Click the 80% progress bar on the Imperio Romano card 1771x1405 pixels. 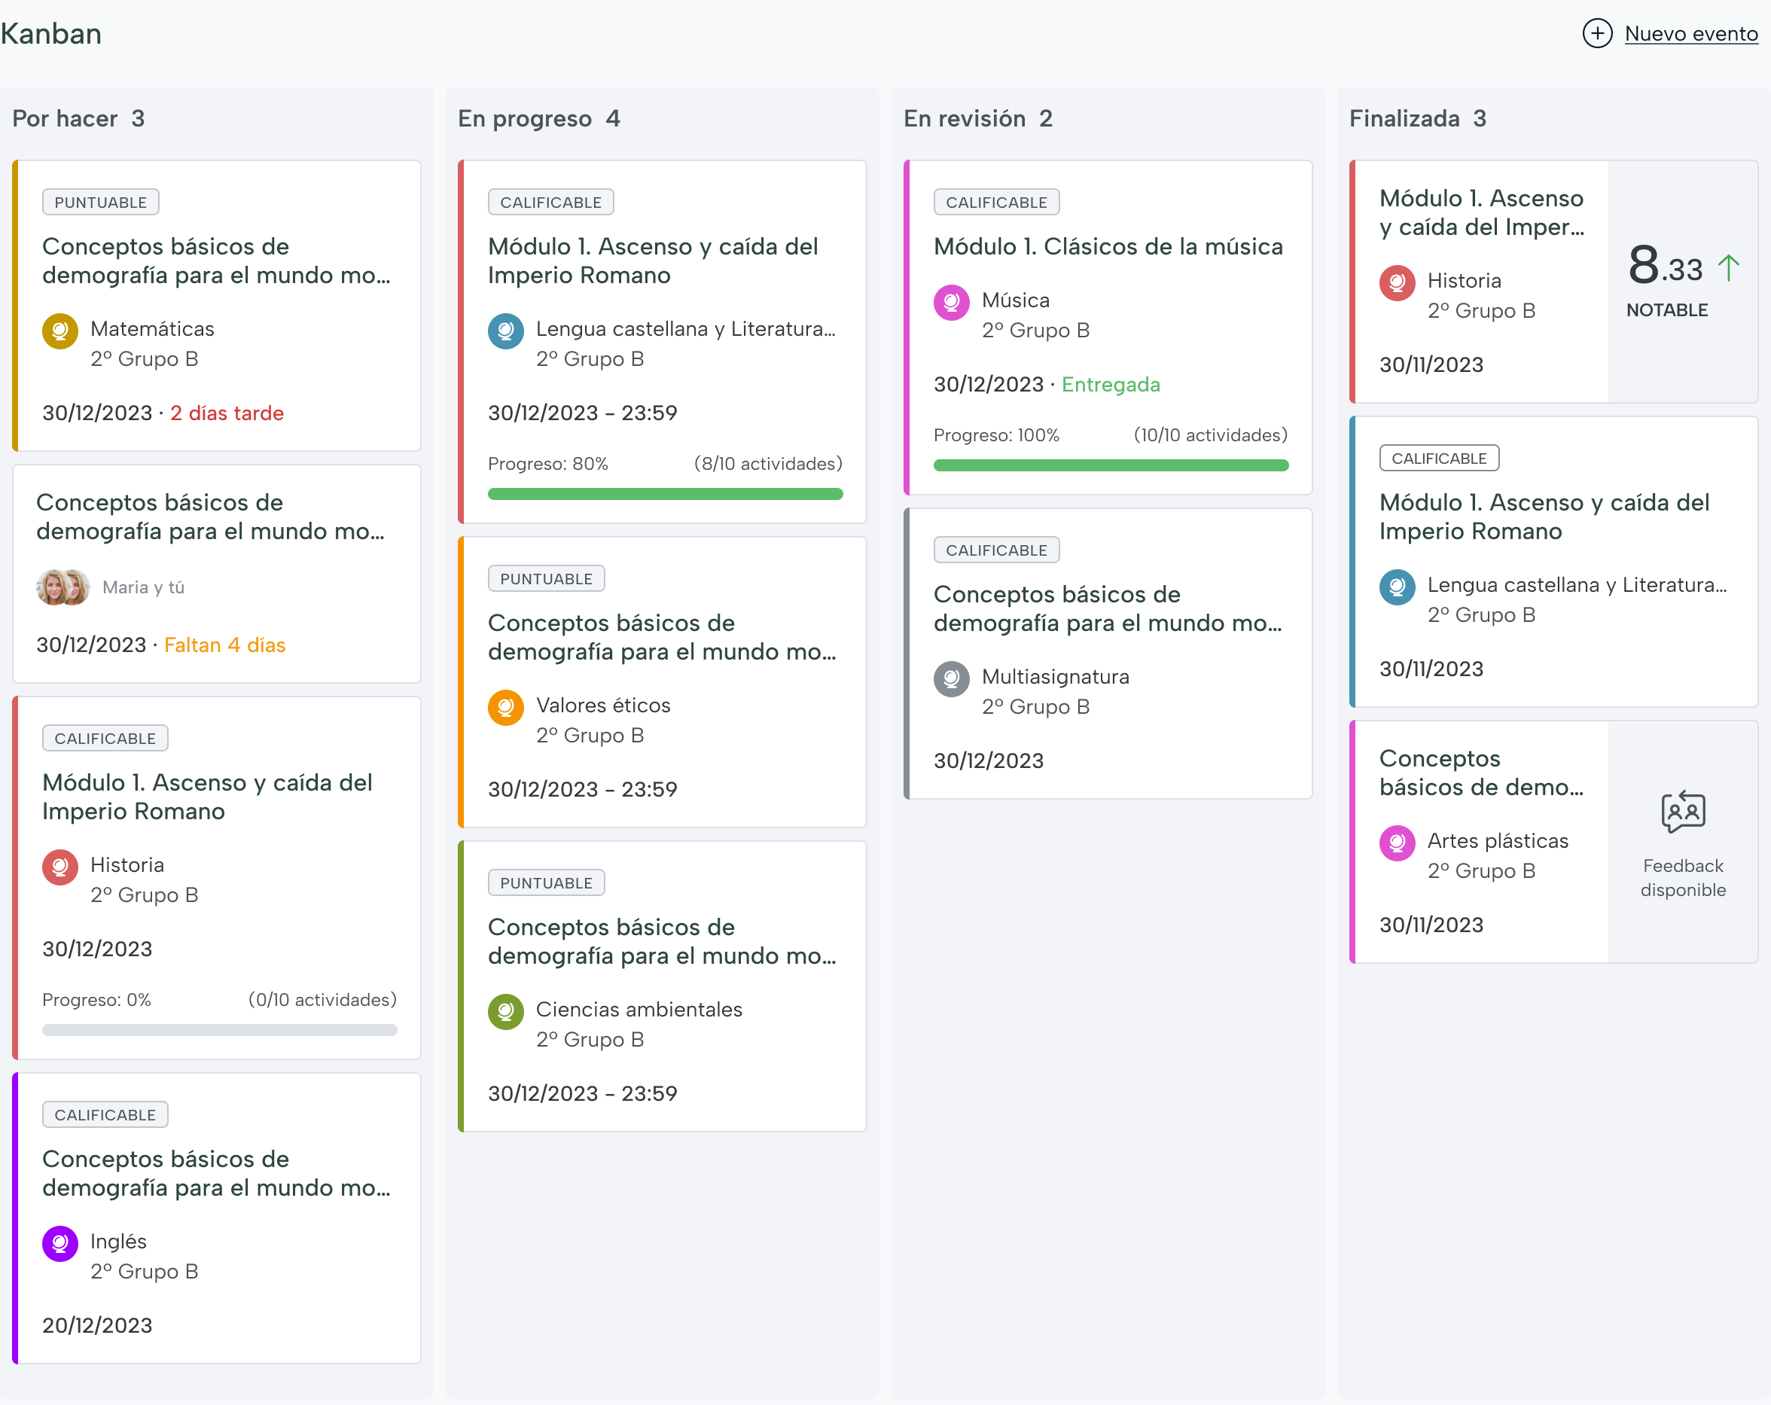pos(665,494)
